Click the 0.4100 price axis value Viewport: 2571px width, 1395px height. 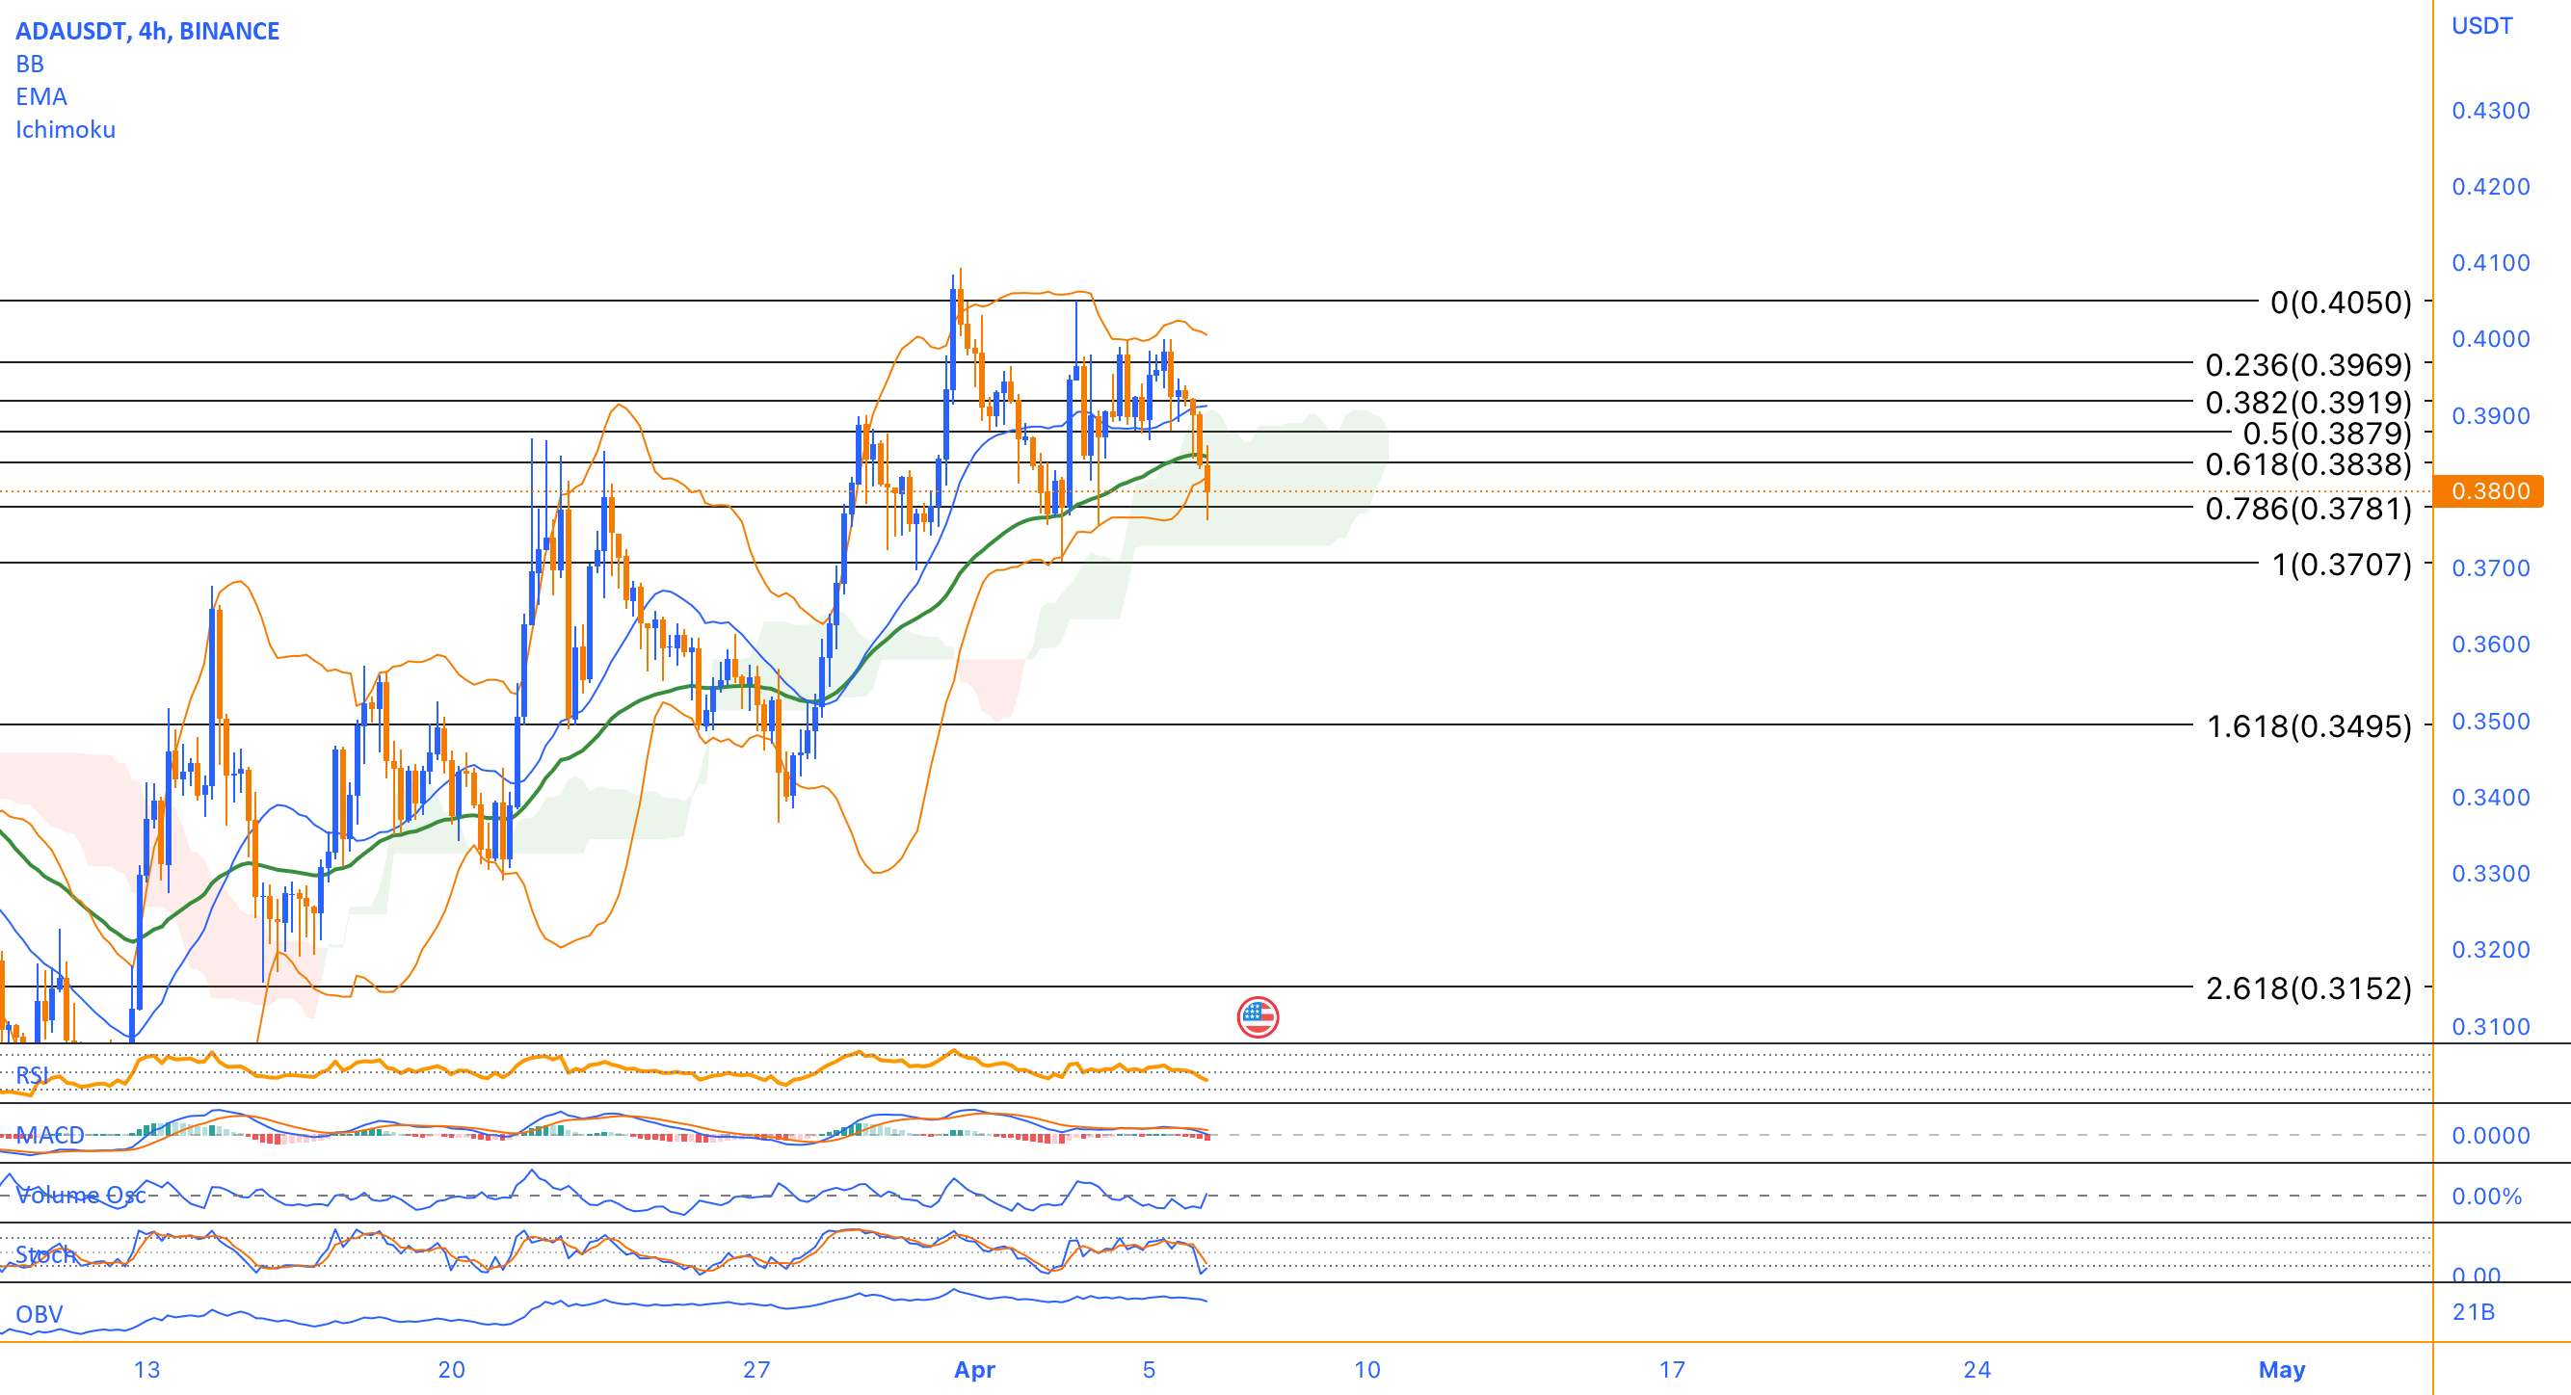pyautogui.click(x=2490, y=262)
